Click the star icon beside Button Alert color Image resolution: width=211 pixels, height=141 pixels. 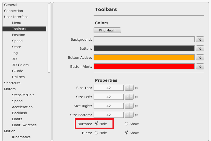click(x=200, y=66)
